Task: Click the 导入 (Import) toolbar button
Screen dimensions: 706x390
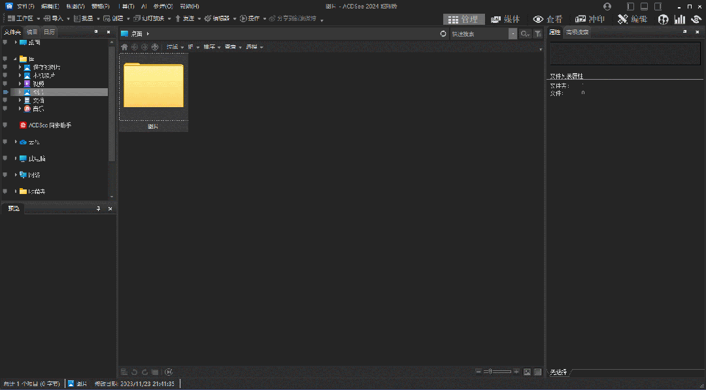Action: tap(54, 18)
